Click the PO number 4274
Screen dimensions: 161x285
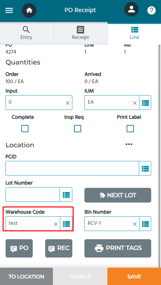click(x=11, y=52)
